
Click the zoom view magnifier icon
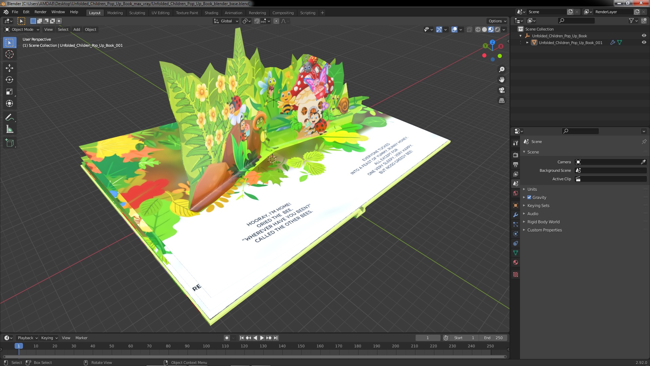tap(502, 69)
